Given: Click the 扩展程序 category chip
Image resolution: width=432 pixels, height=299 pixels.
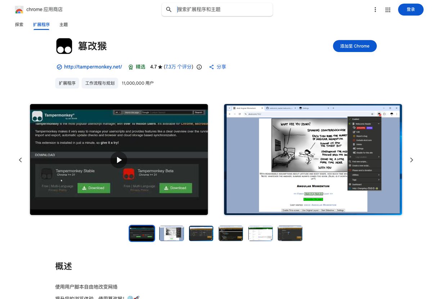Looking at the screenshot, I should click(67, 83).
